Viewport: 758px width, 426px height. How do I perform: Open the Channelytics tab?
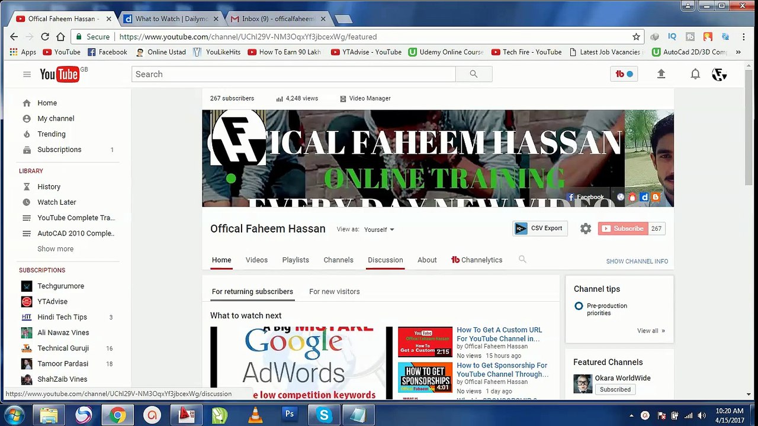pos(477,260)
